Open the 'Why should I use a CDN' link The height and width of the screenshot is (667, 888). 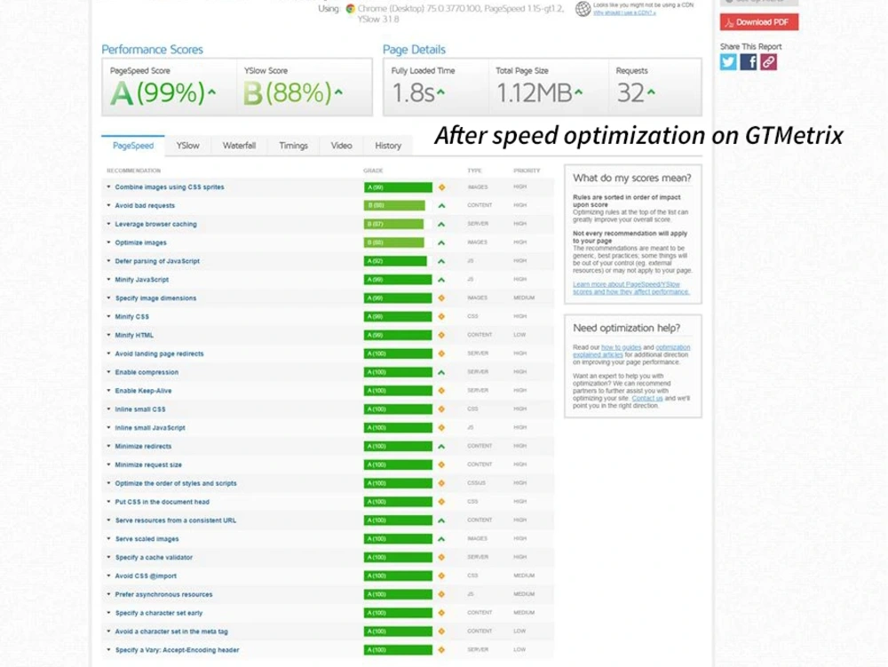(624, 12)
